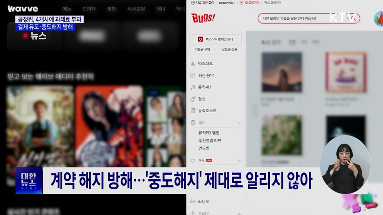Collapse the 투표 section chevron
383x215 pixels.
(x=239, y=160)
